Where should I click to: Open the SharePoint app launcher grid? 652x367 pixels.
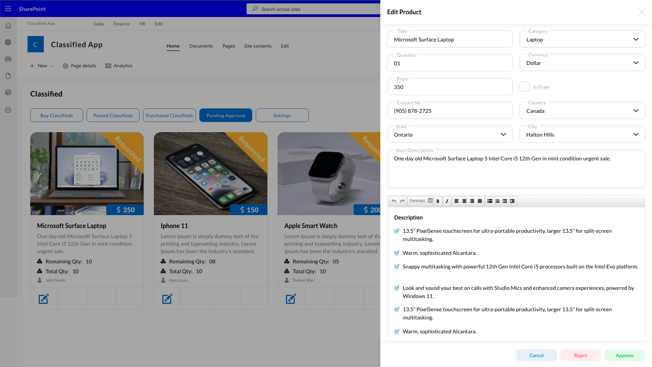8,9
